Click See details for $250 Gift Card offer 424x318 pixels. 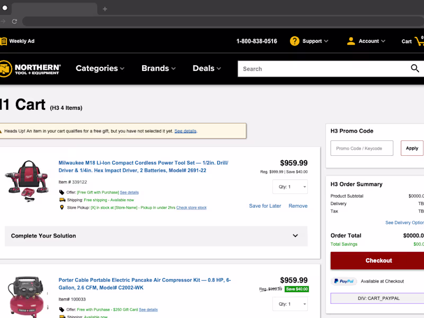coord(148,310)
